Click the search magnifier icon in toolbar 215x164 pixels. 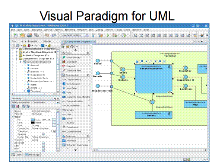point(207,35)
